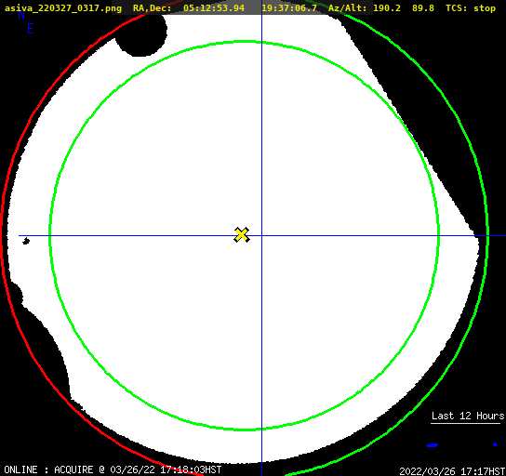This screenshot has width=506, height=476.
Task: Click the blue E compass label
Action: [31, 29]
